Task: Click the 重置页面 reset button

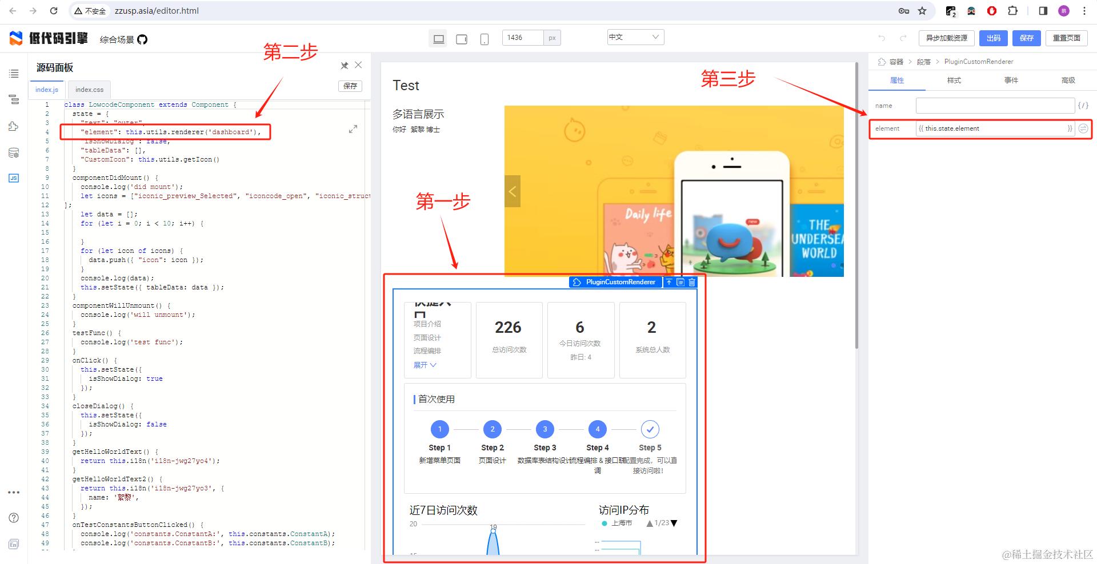Action: (1066, 38)
